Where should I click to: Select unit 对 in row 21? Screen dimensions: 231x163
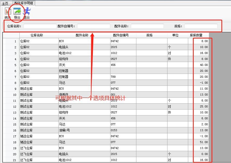click(178, 160)
